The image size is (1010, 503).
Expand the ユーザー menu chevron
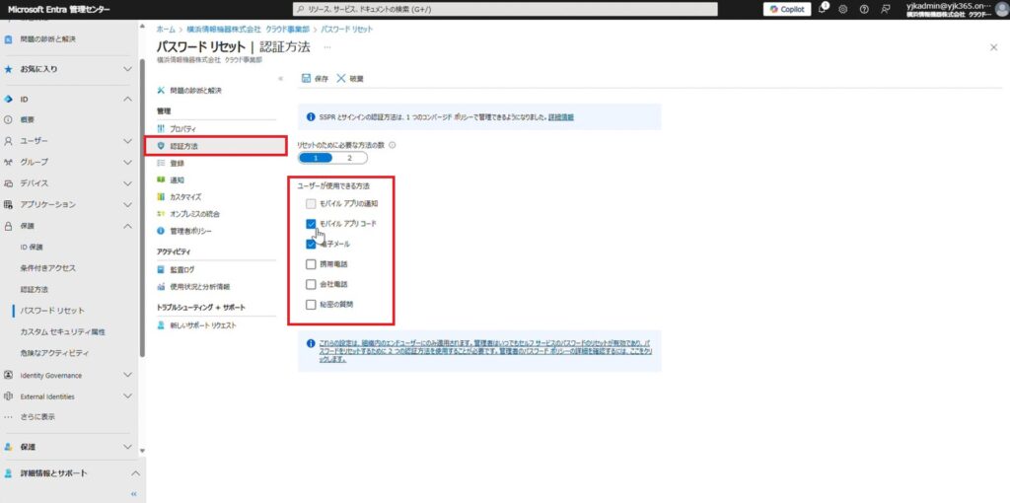pyautogui.click(x=127, y=141)
